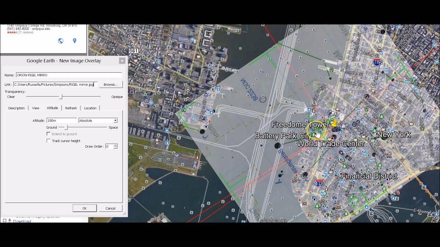
Task: Click the Ground to Space altitude slider handle
Action: [x=66, y=127]
